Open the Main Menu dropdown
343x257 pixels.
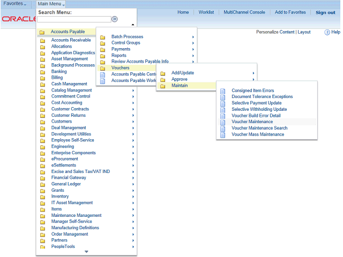(51, 4)
